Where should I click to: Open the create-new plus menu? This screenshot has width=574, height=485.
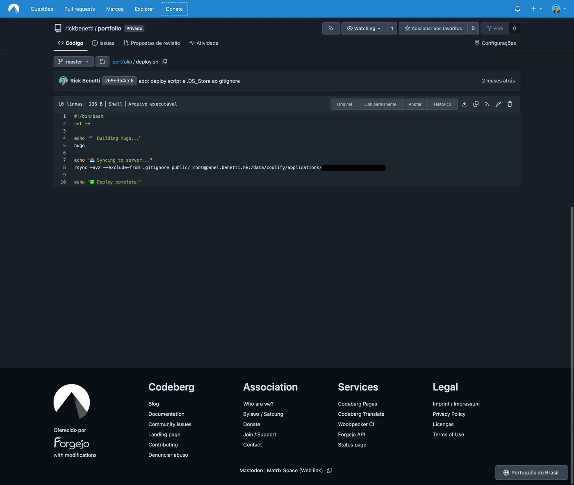point(536,9)
